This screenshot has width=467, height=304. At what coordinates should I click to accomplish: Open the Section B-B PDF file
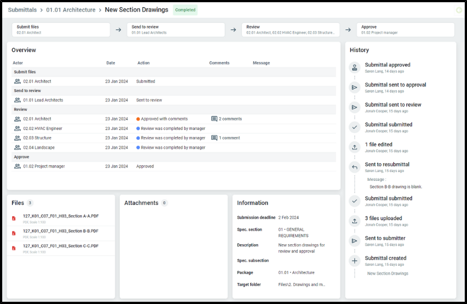click(60, 231)
